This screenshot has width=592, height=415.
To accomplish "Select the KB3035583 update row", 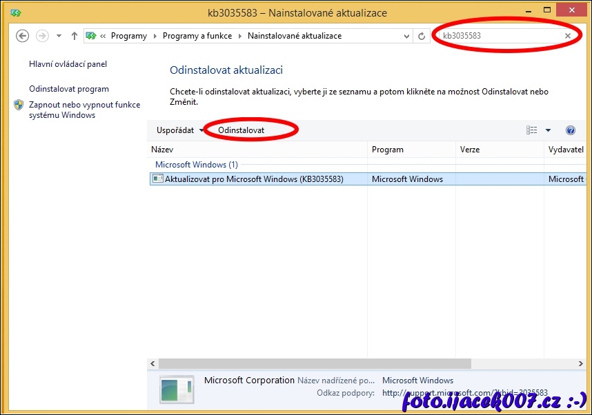I will pyautogui.click(x=254, y=179).
